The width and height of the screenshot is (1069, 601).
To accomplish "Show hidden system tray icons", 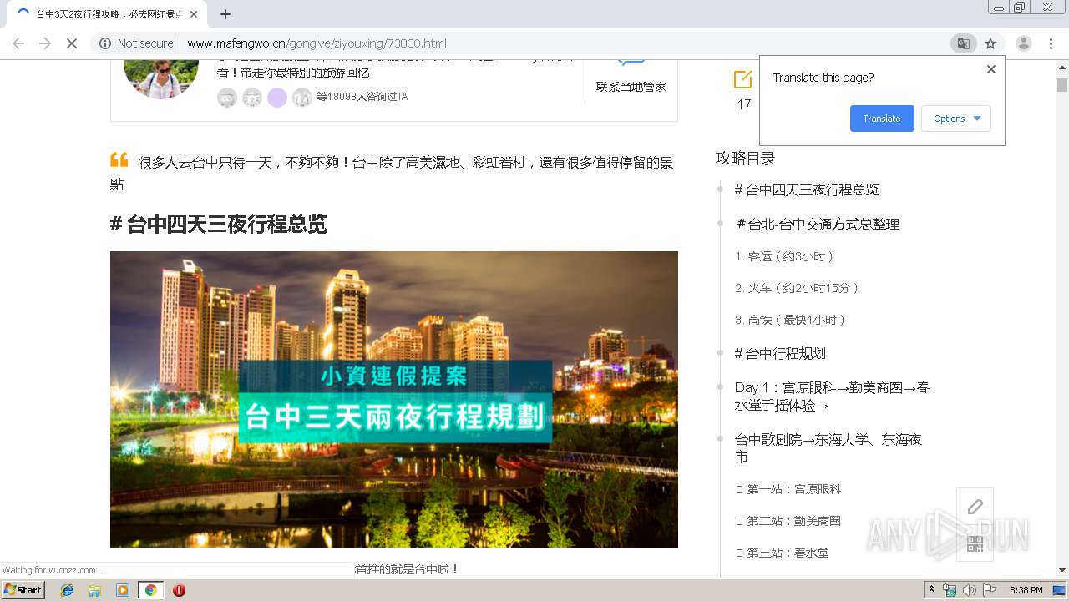I will (x=932, y=589).
